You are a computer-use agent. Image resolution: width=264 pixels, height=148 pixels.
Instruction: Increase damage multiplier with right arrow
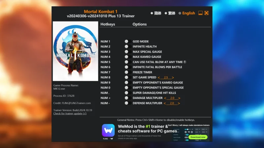[x=179, y=98]
